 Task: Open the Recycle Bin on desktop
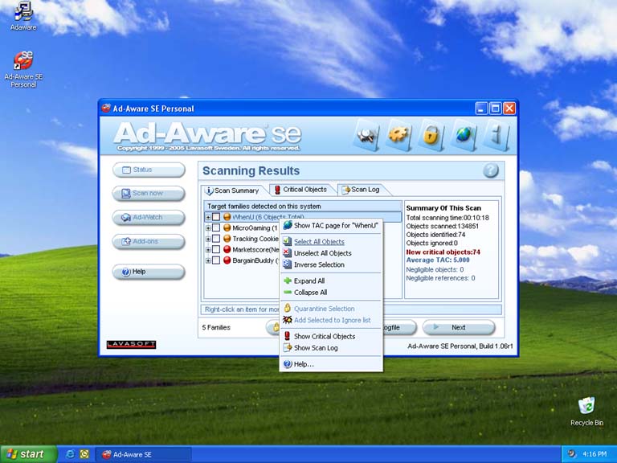(x=586, y=407)
